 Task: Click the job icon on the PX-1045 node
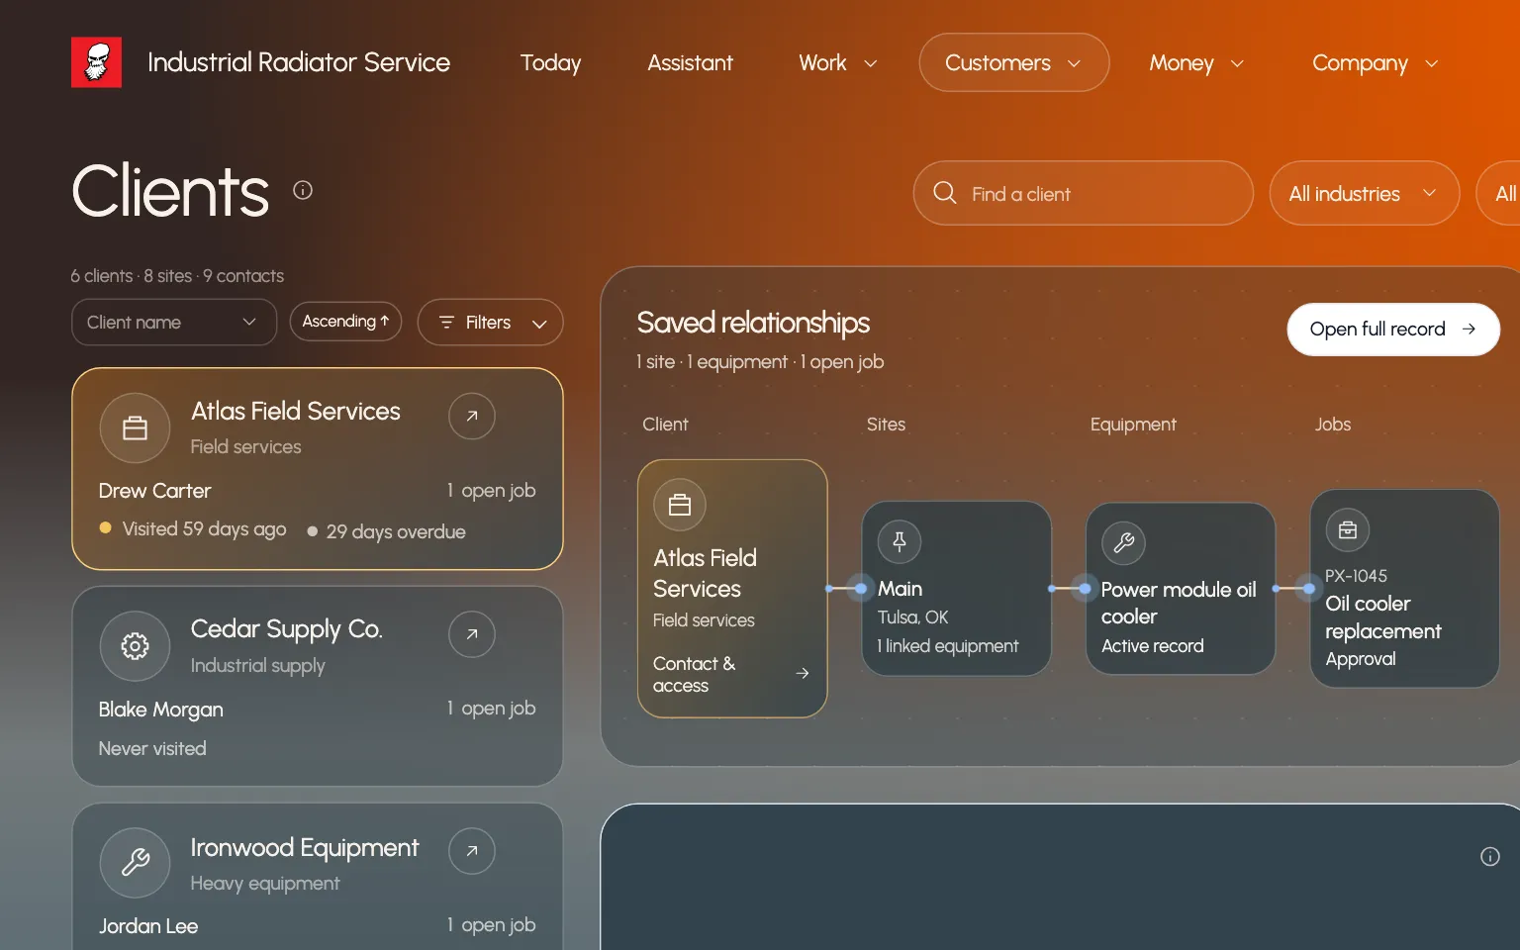click(x=1348, y=530)
